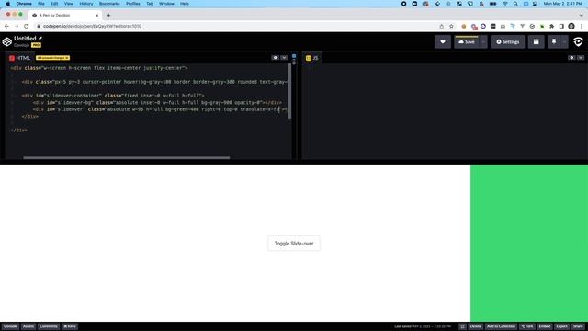
Task: Open the user avatar menu in CodePen header
Action: click(578, 41)
